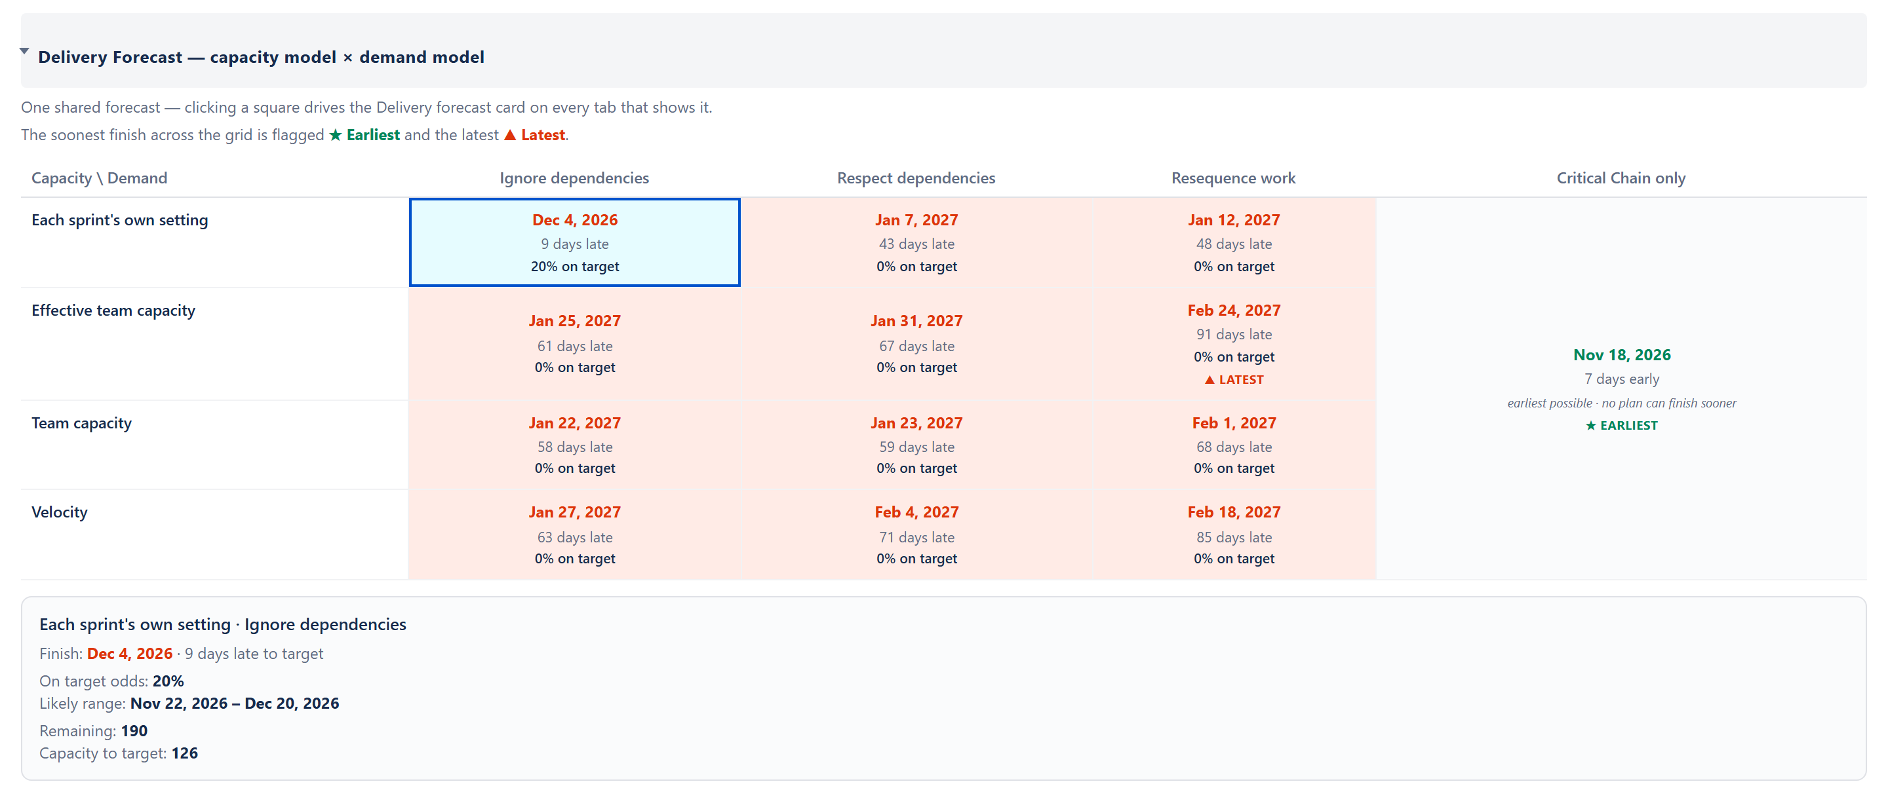
Task: Click the 'Team capacity' row label
Action: 81,423
